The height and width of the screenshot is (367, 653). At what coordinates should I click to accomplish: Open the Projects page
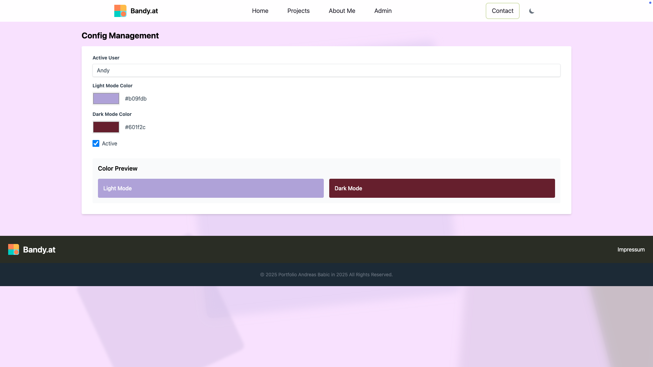coord(299,11)
